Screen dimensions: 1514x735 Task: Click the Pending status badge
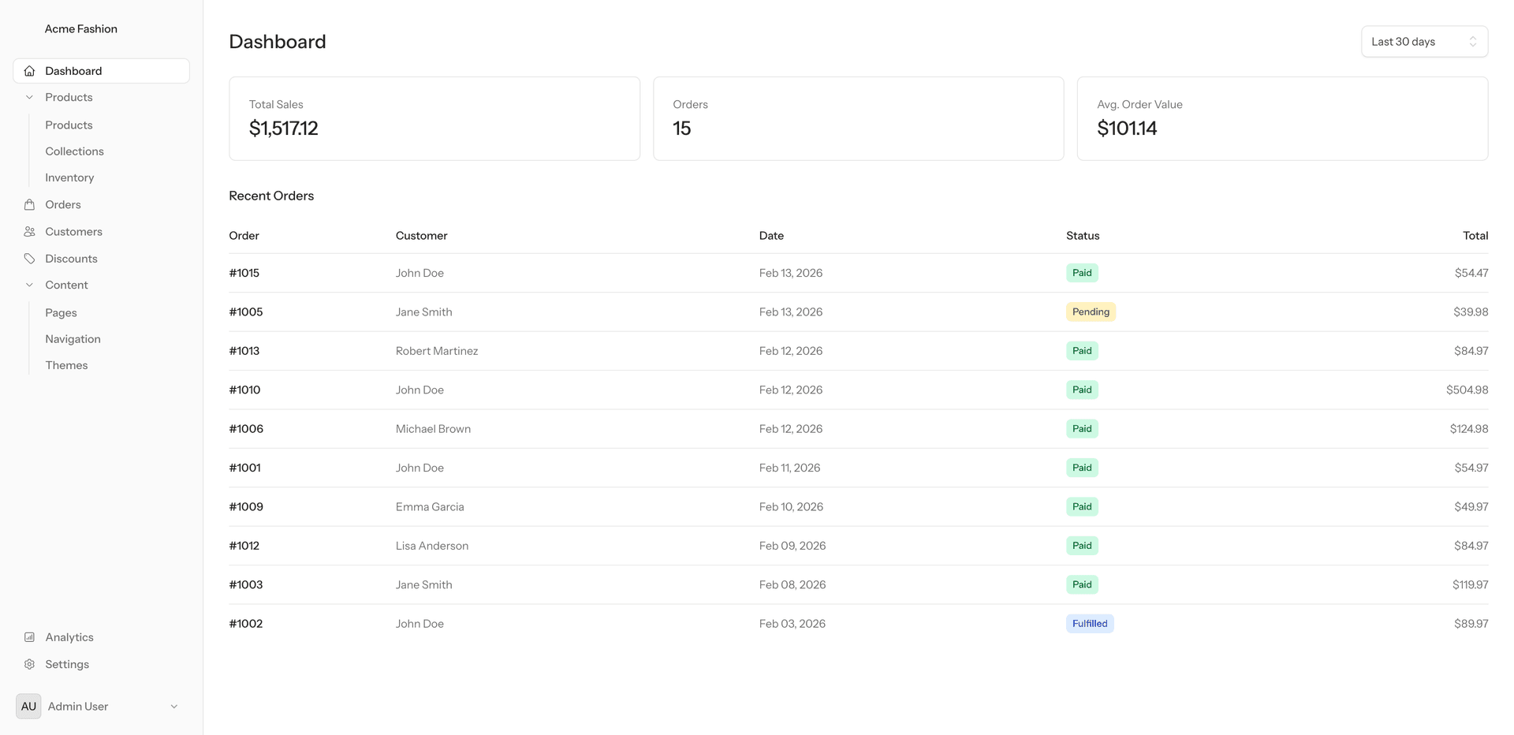(1091, 312)
